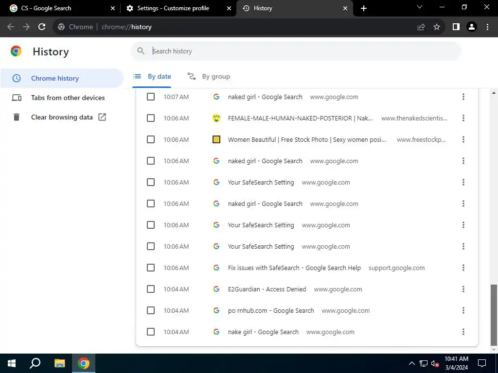The image size is (498, 373).
Task: Click the magnifier icon in Search history
Action: pyautogui.click(x=141, y=51)
